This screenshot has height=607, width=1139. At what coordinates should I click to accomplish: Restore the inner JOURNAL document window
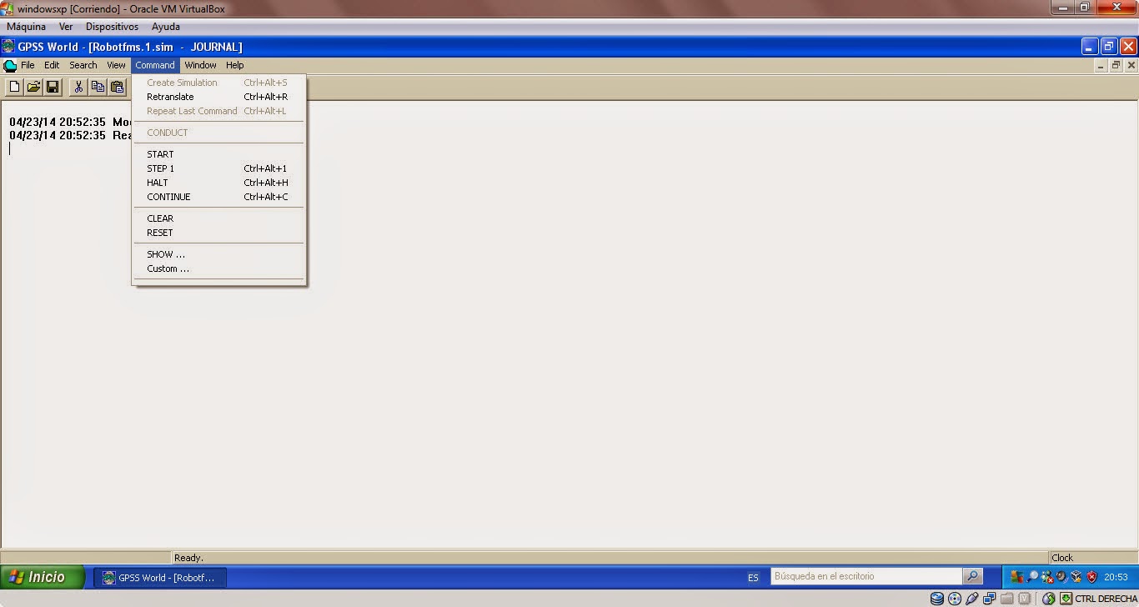pyautogui.click(x=1116, y=65)
